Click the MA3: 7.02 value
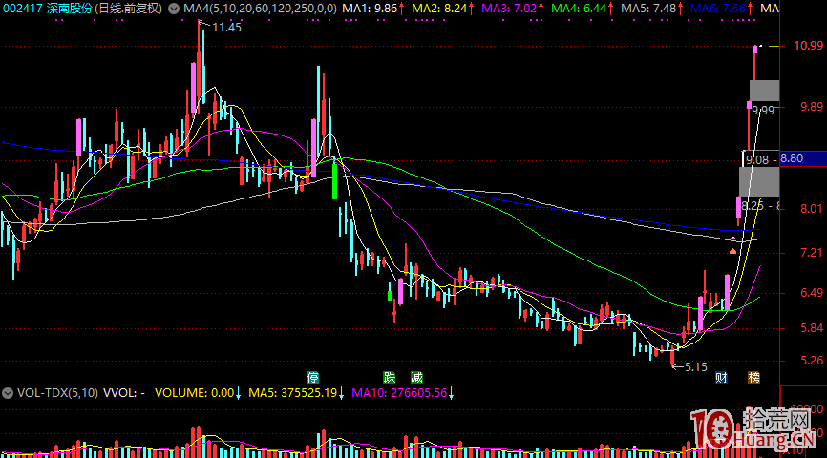 pyautogui.click(x=509, y=9)
